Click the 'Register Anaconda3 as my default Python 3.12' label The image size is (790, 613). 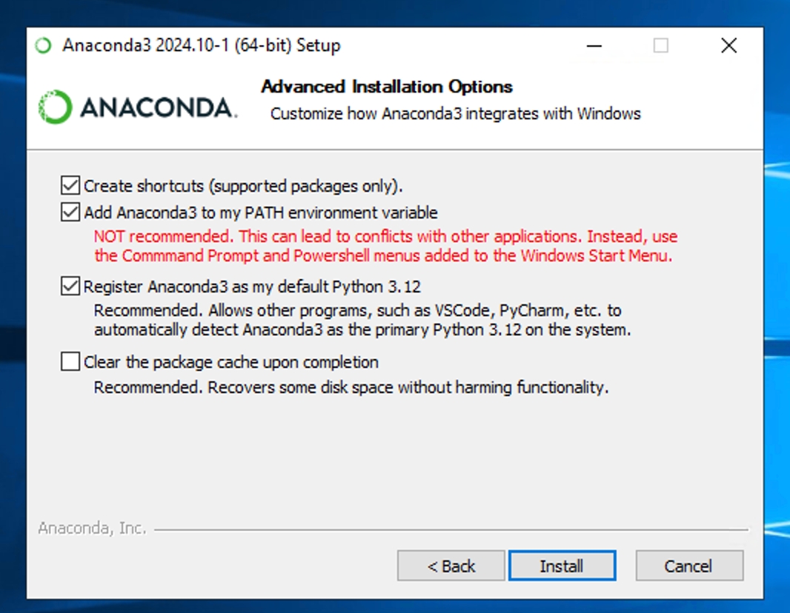coord(253,287)
